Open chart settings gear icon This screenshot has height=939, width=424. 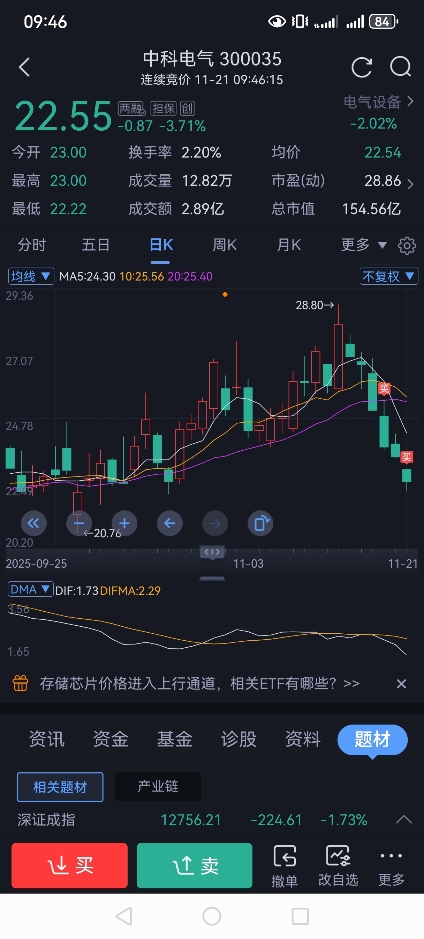point(407,245)
